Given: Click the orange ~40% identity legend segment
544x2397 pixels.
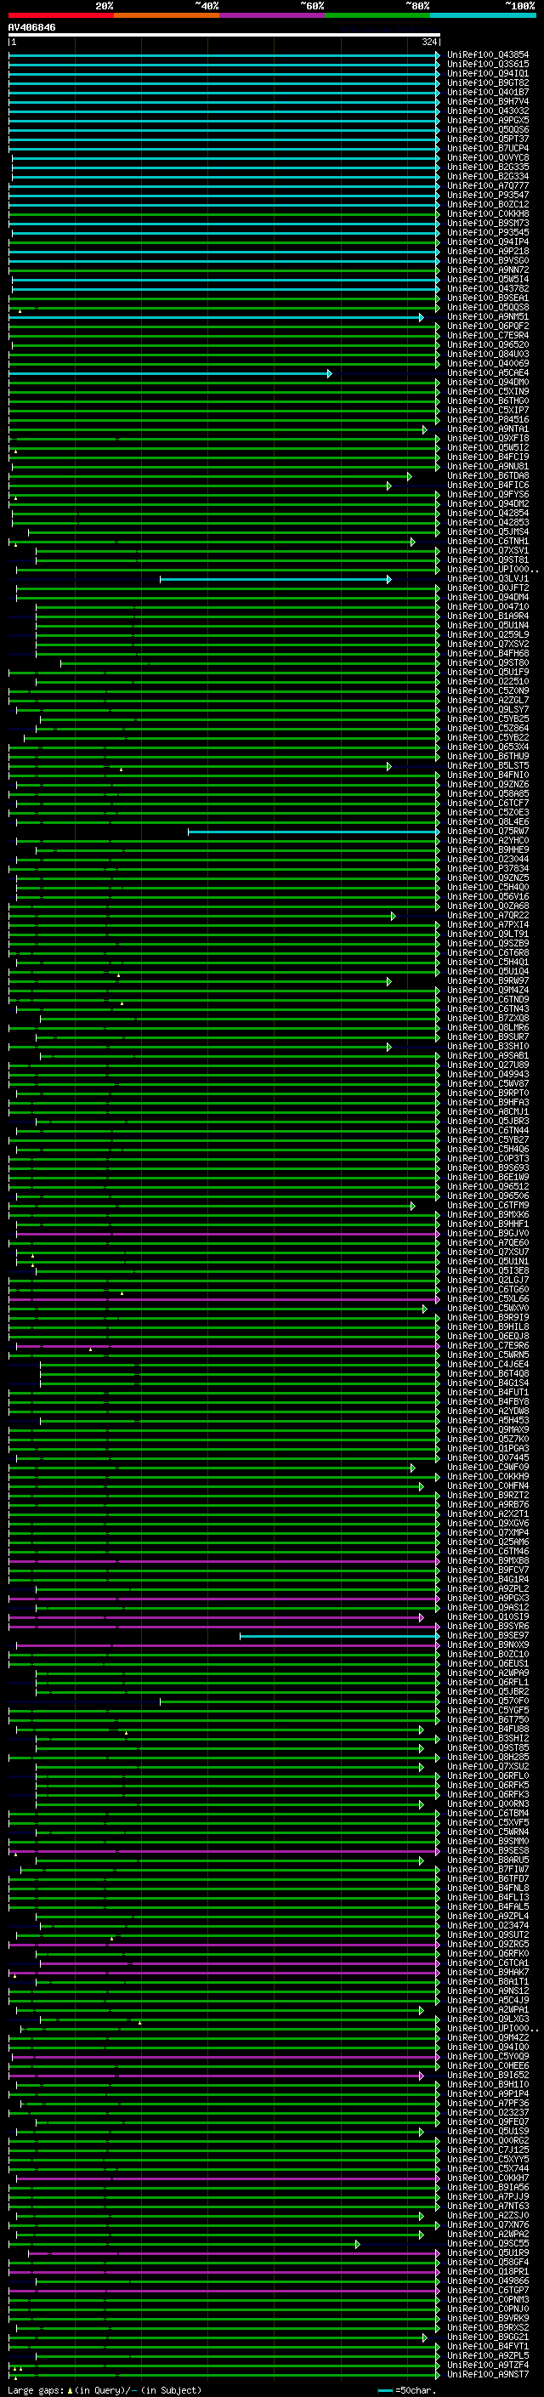Looking at the screenshot, I should click(167, 15).
